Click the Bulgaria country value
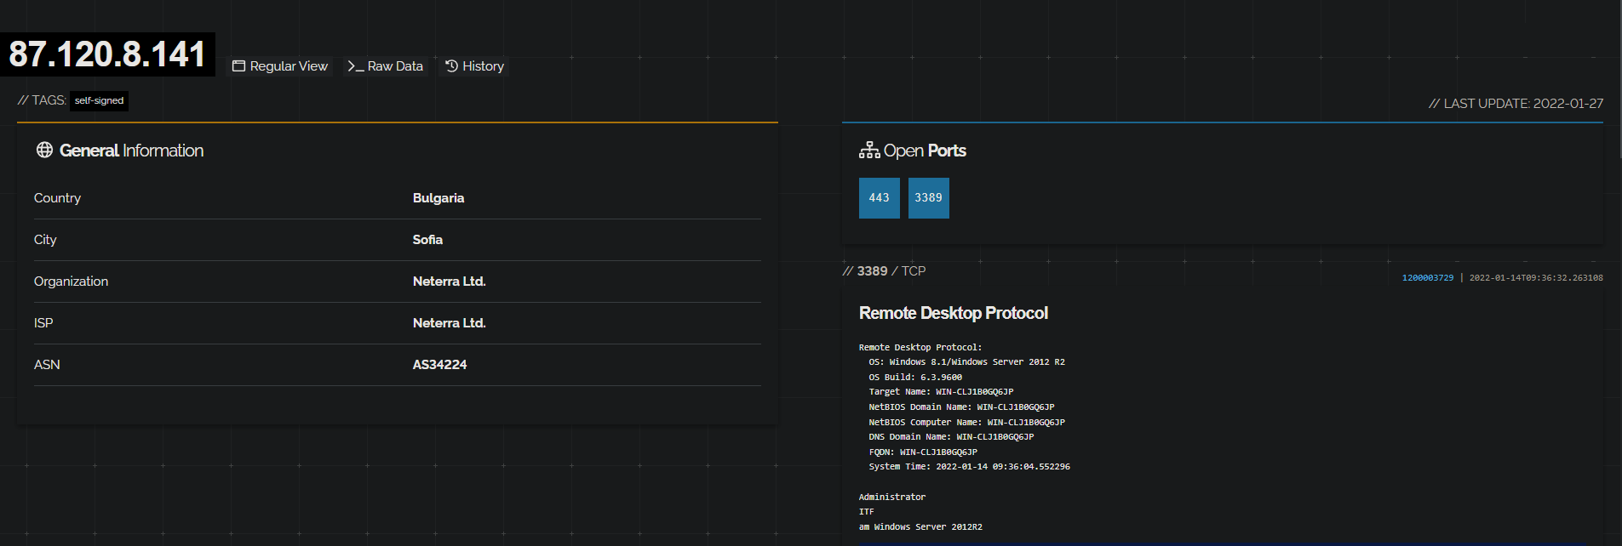 438,198
